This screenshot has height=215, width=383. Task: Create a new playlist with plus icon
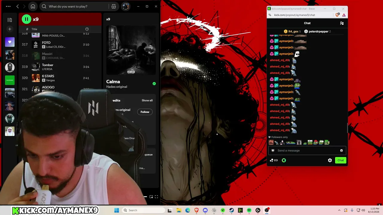coord(10,29)
